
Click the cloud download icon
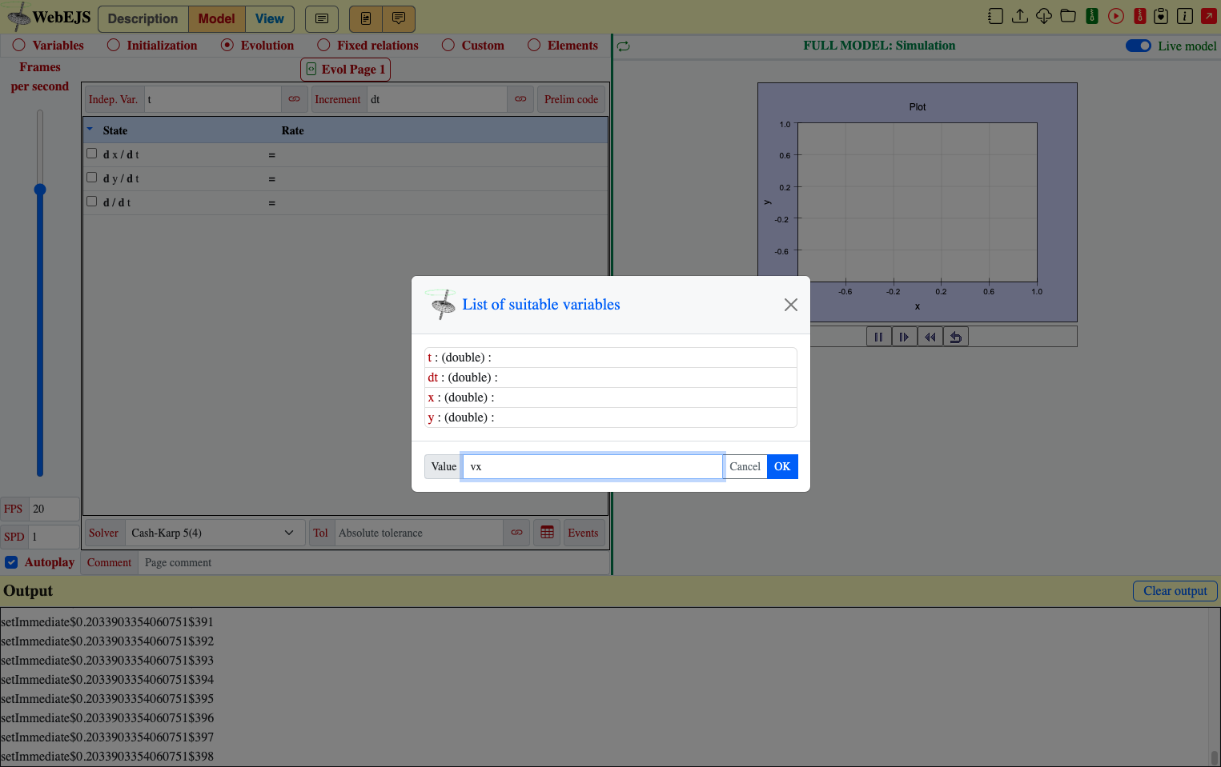point(1044,16)
